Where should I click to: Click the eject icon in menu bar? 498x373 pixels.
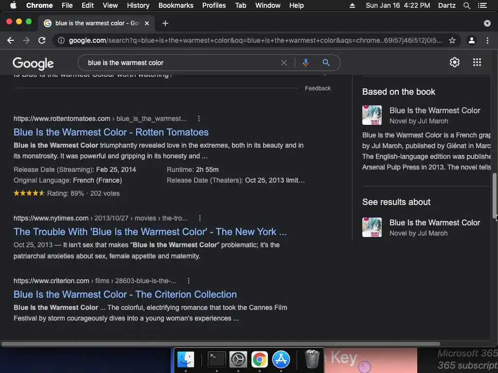coord(352,5)
